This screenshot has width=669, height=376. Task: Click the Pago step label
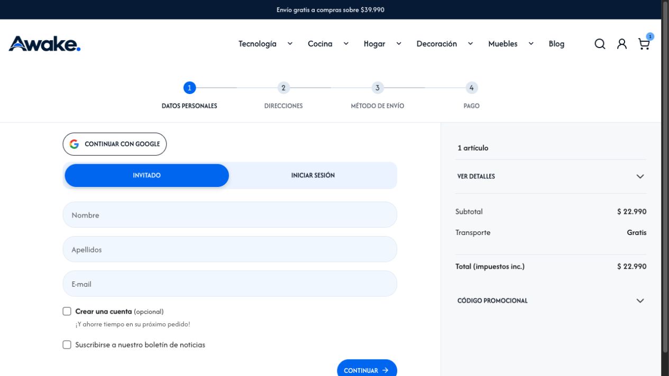471,106
